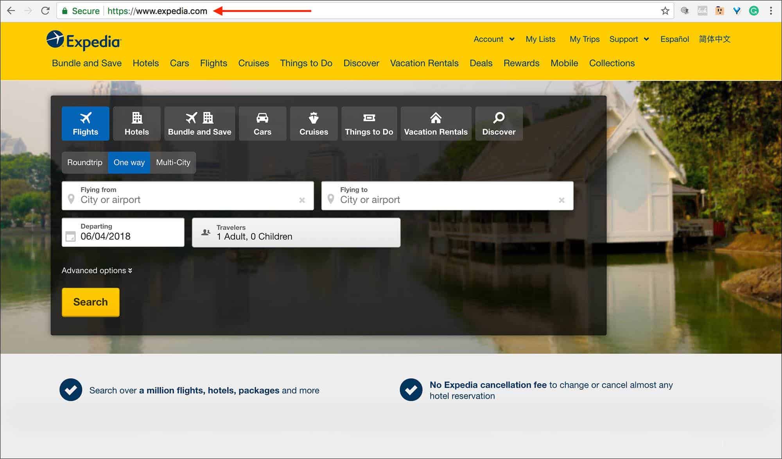The height and width of the screenshot is (459, 782).
Task: Open Things to Do search tab
Action: pyautogui.click(x=369, y=123)
